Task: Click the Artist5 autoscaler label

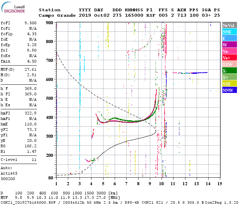Action: [x=9, y=174]
